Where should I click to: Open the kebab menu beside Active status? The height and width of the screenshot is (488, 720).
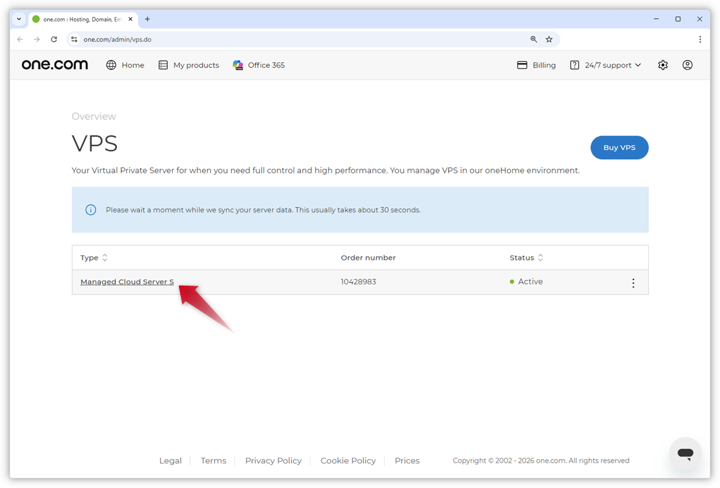point(633,282)
